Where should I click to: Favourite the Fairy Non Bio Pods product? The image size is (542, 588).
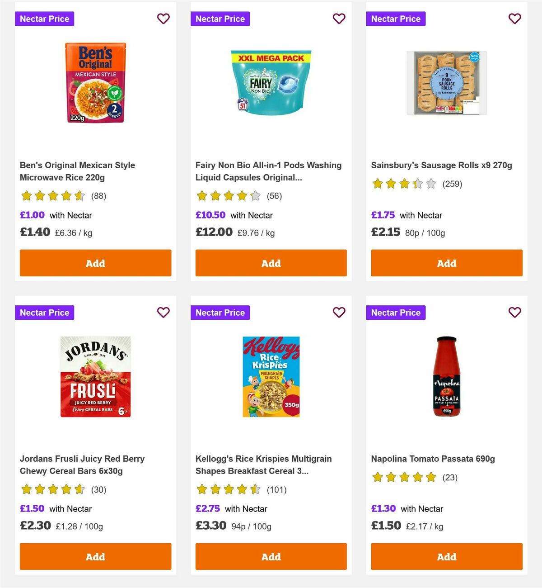339,19
